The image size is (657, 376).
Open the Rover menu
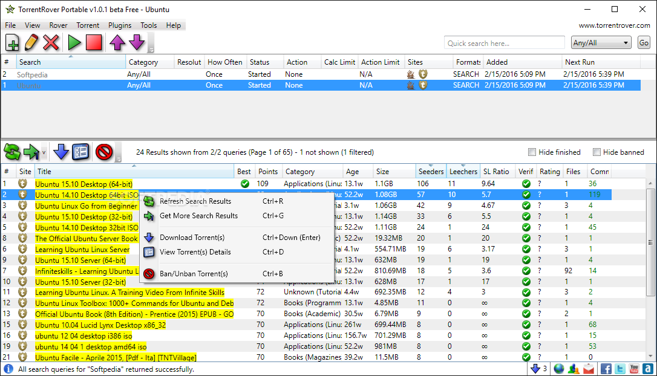(x=58, y=25)
